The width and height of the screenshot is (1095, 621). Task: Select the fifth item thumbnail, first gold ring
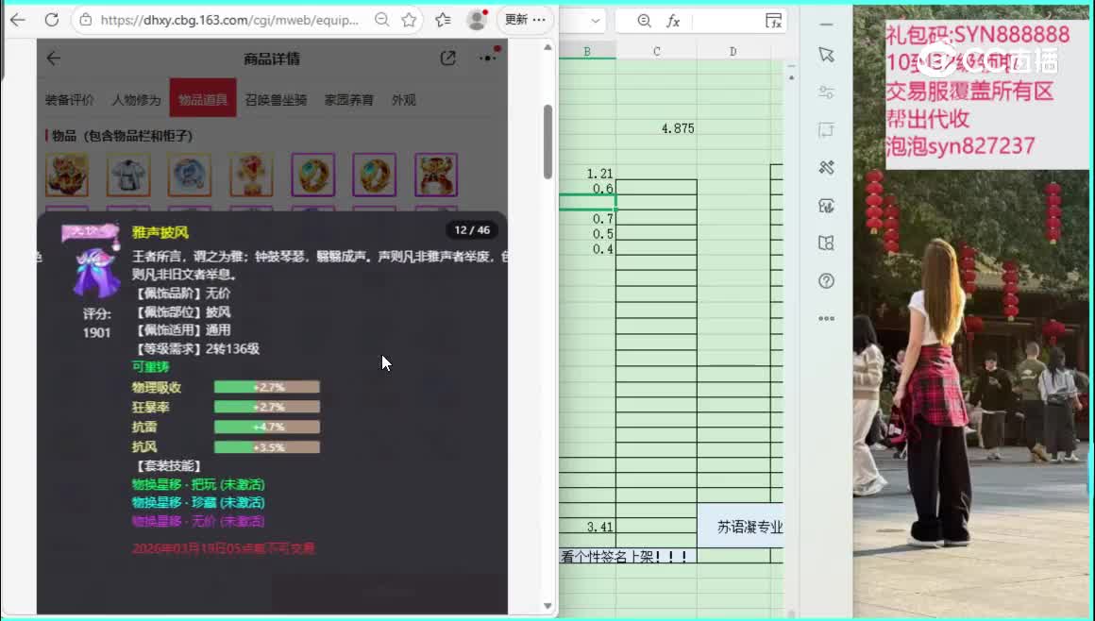[312, 175]
